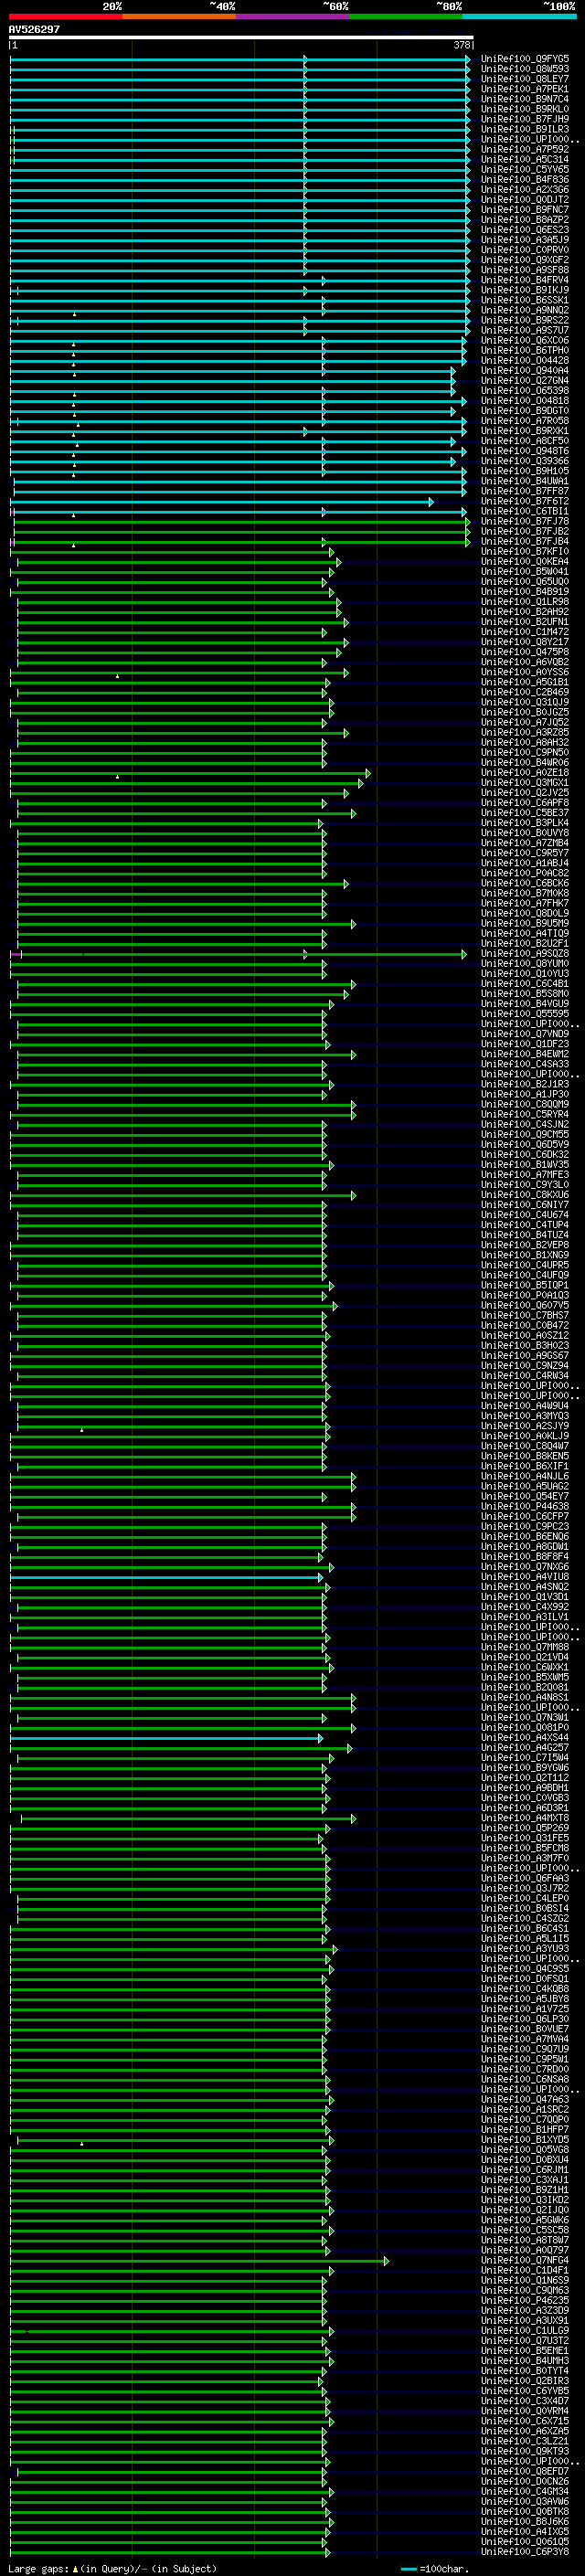Open hit UniRef100_Q1LR98
Screen dimensions: 585x2576
(x=524, y=601)
